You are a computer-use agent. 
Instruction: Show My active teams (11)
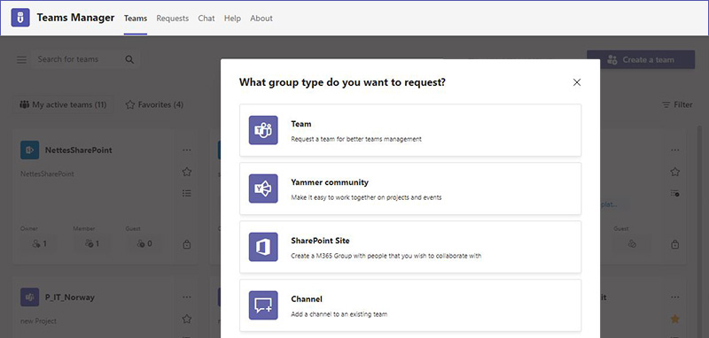(63, 104)
